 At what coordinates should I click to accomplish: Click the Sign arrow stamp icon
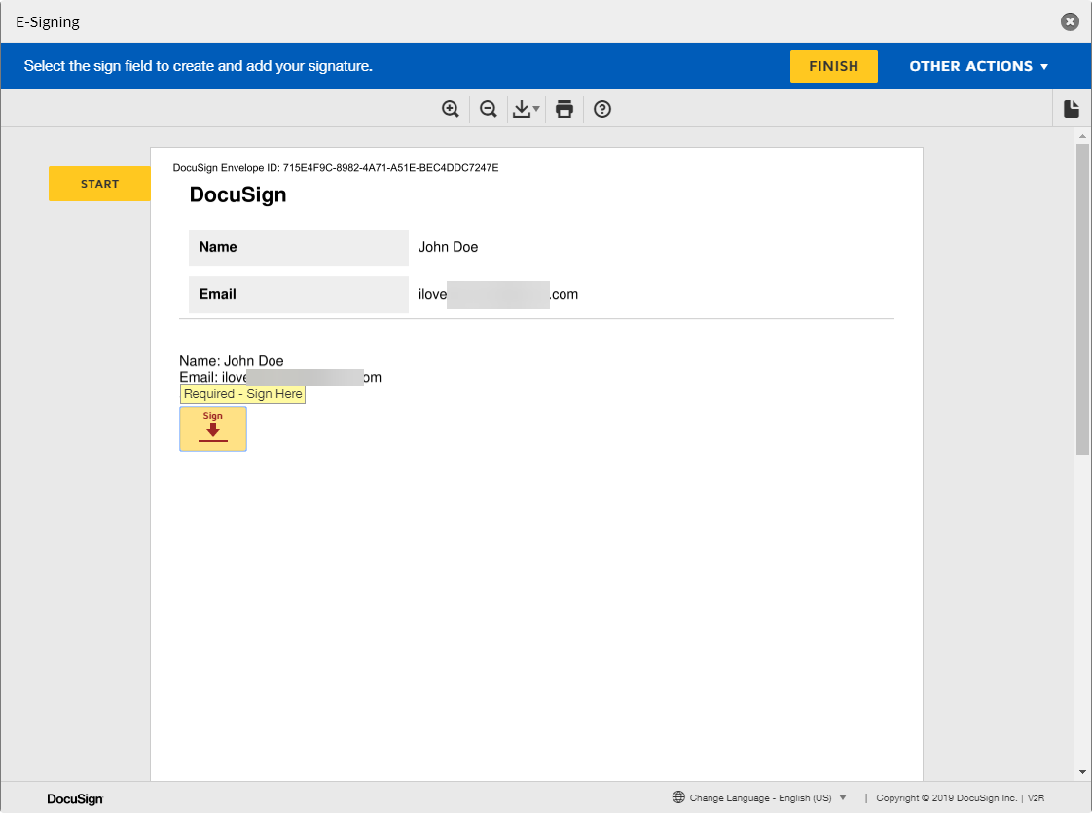pyautogui.click(x=213, y=429)
